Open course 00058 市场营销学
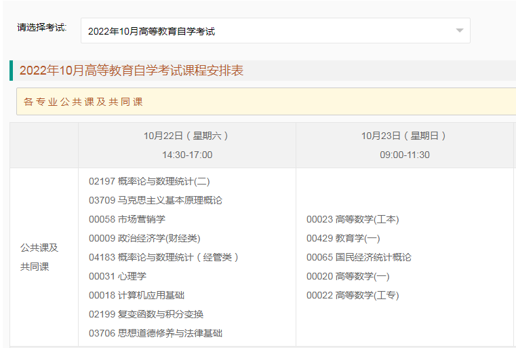 (127, 219)
